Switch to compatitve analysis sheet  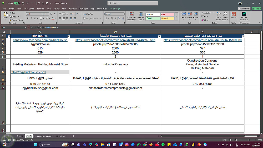44,136
